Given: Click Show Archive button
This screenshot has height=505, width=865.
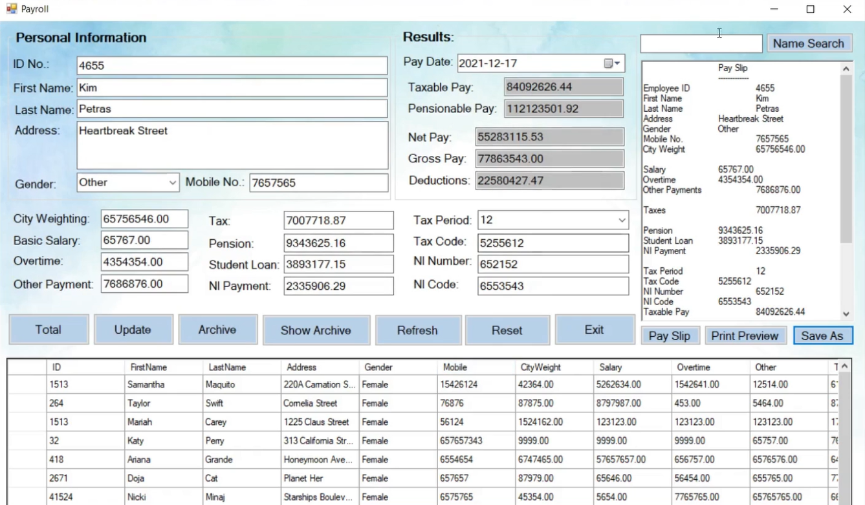Looking at the screenshot, I should (x=316, y=330).
